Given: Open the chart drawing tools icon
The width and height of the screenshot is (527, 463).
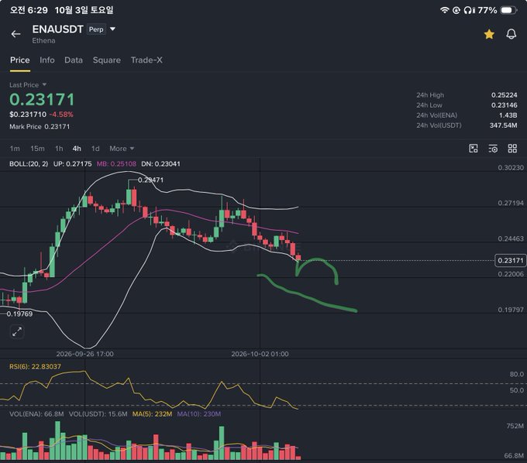Looking at the screenshot, I should pyautogui.click(x=474, y=149).
